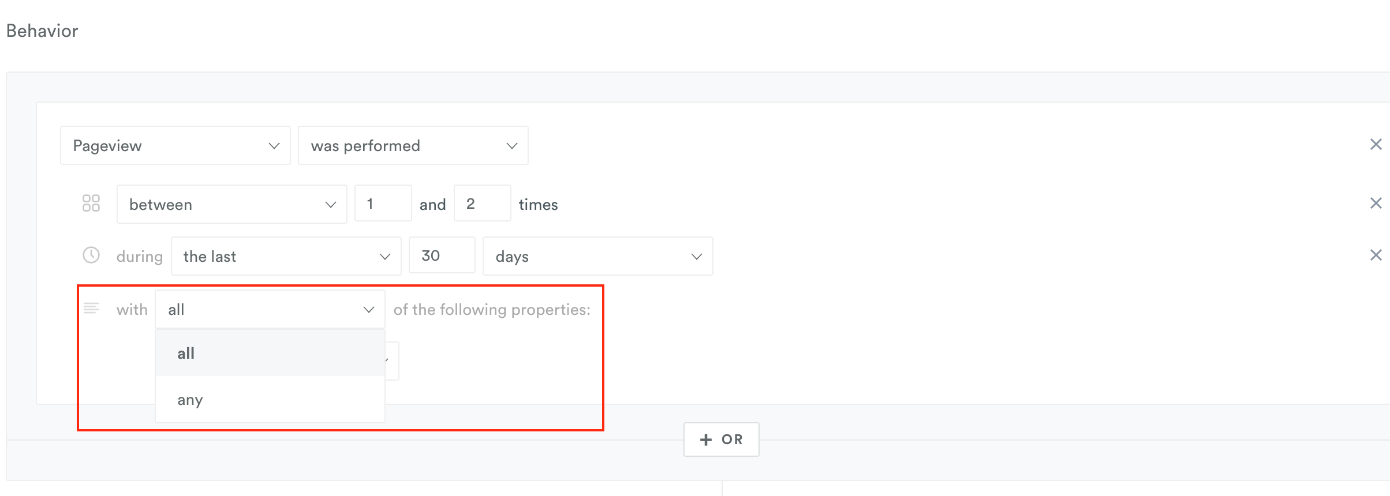Click the clock icon beside during

[91, 255]
